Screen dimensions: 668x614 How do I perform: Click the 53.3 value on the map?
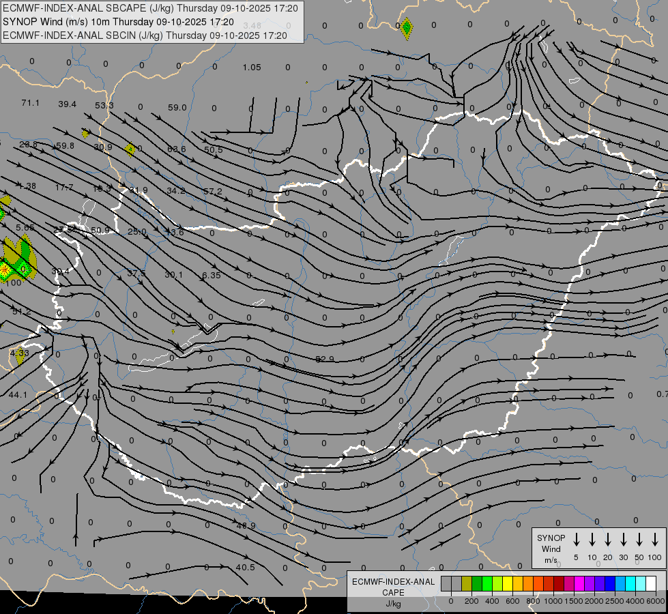tap(104, 105)
